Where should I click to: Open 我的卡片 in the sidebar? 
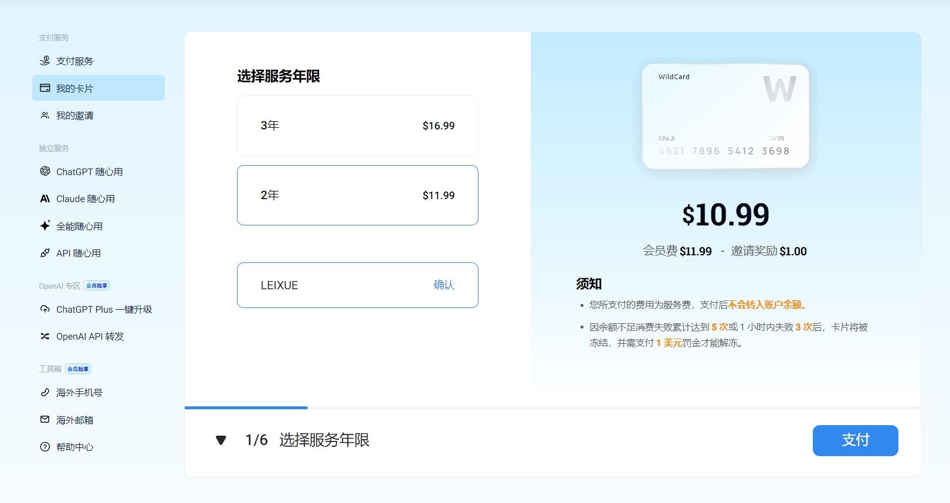(x=99, y=88)
